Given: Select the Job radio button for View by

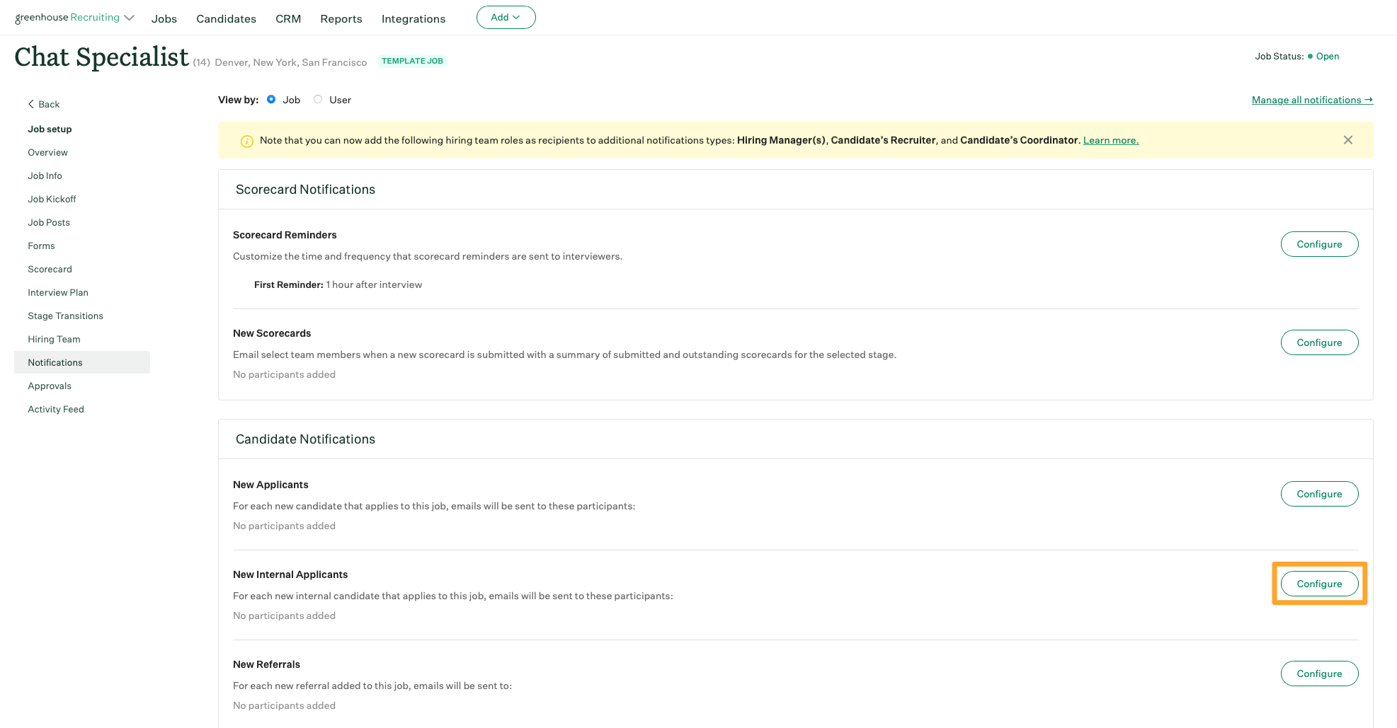Looking at the screenshot, I should coord(271,99).
